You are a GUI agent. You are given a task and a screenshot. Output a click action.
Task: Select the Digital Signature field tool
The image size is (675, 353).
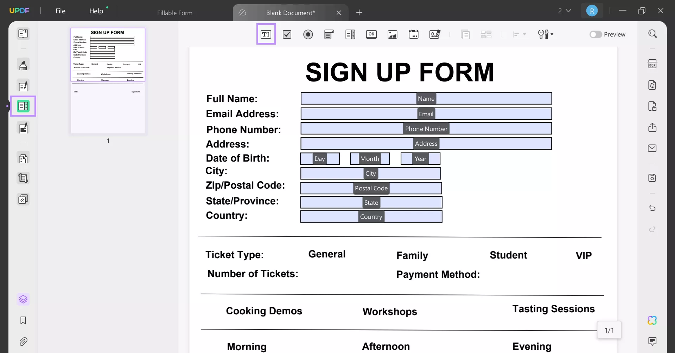click(x=435, y=34)
